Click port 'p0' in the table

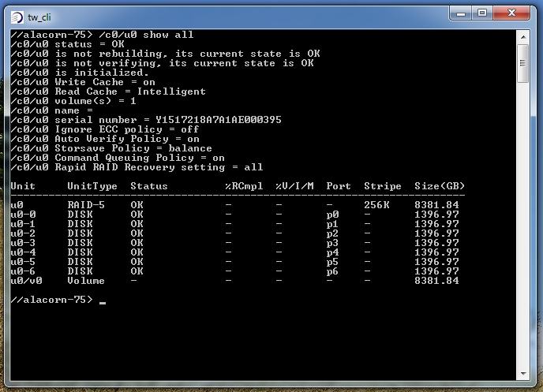[332, 215]
